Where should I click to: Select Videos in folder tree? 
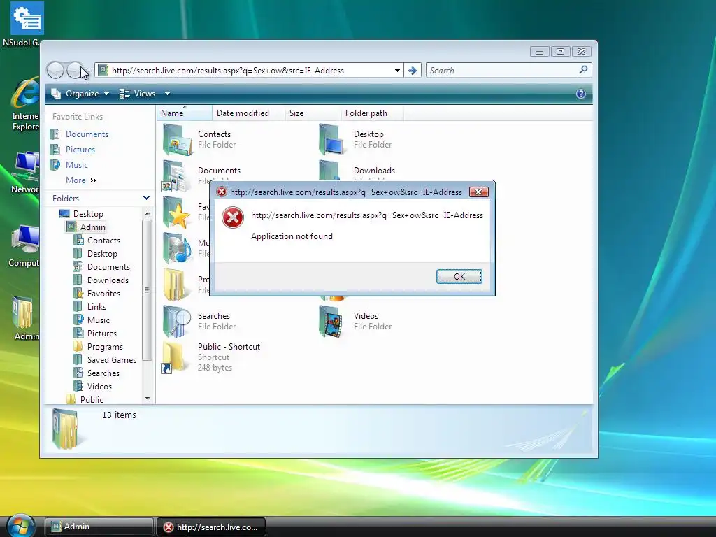coord(99,386)
